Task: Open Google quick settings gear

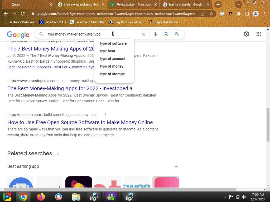Action: pos(247,34)
